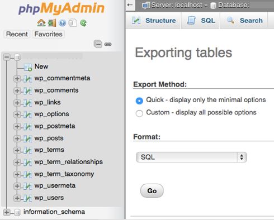Click the wp_links table icon
274x220 pixels.
(28, 103)
